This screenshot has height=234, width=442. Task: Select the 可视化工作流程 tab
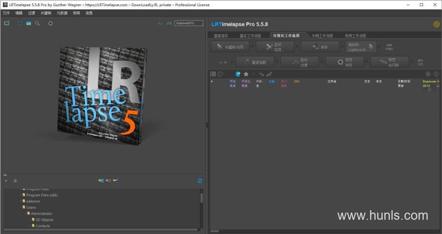[287, 36]
